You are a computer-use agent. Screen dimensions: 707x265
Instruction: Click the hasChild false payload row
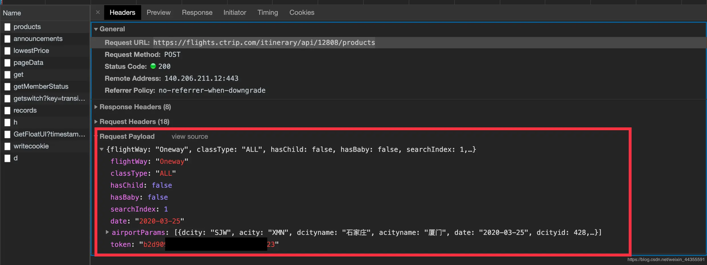(x=141, y=185)
